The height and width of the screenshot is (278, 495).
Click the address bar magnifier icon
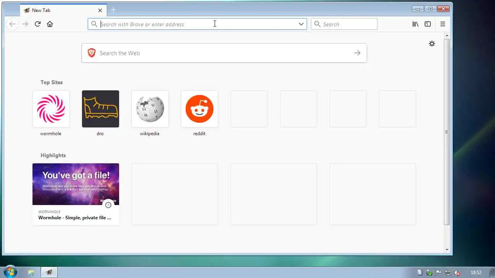click(x=94, y=24)
